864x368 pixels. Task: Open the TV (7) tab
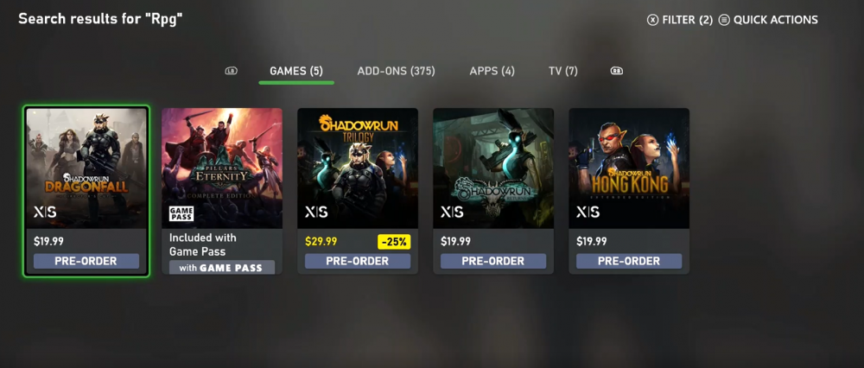tap(563, 71)
